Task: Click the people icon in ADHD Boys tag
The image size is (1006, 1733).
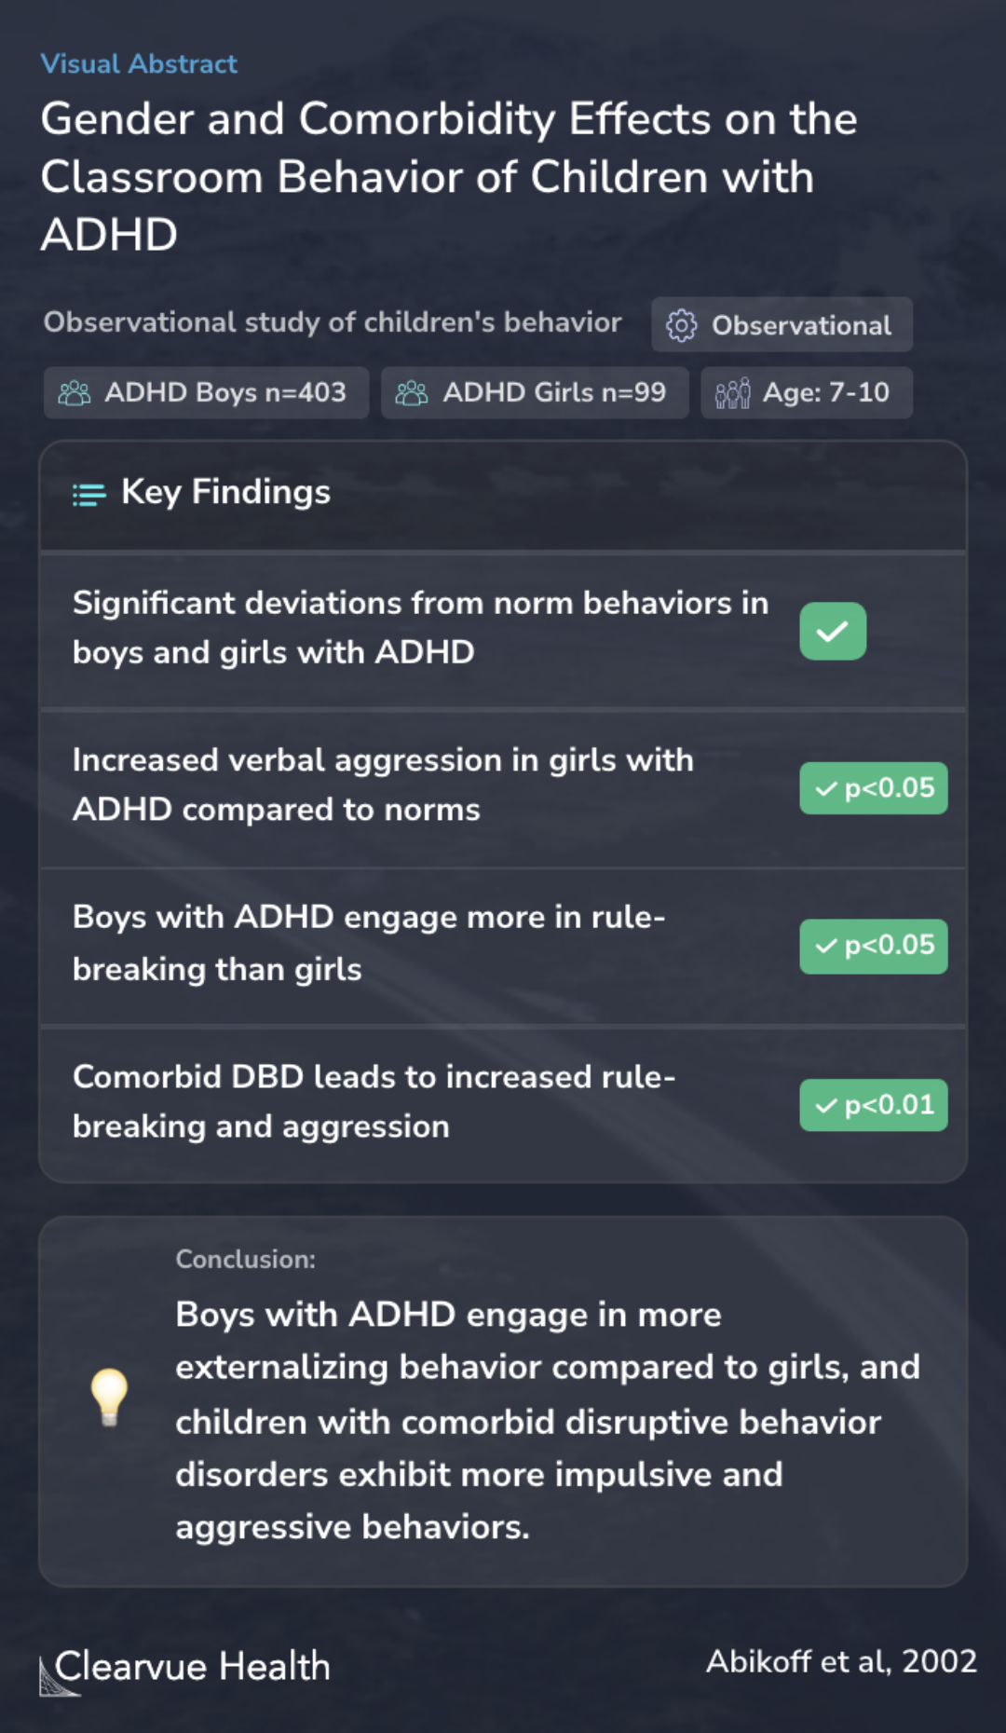Action: (75, 393)
